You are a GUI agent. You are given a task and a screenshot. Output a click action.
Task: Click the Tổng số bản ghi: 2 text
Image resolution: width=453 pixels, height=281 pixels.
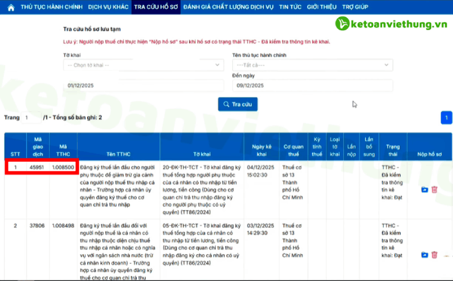[x=77, y=117]
